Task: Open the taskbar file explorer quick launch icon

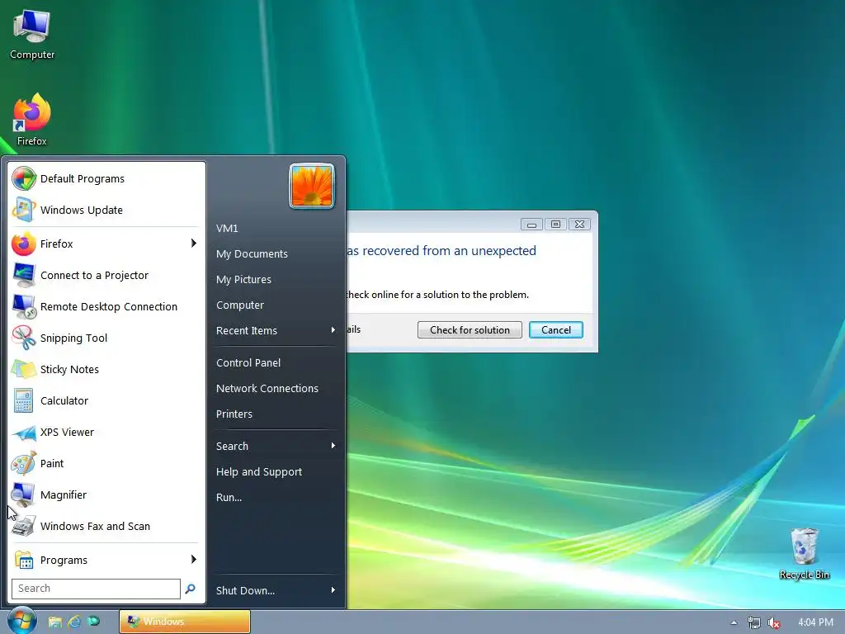Action: click(x=54, y=622)
